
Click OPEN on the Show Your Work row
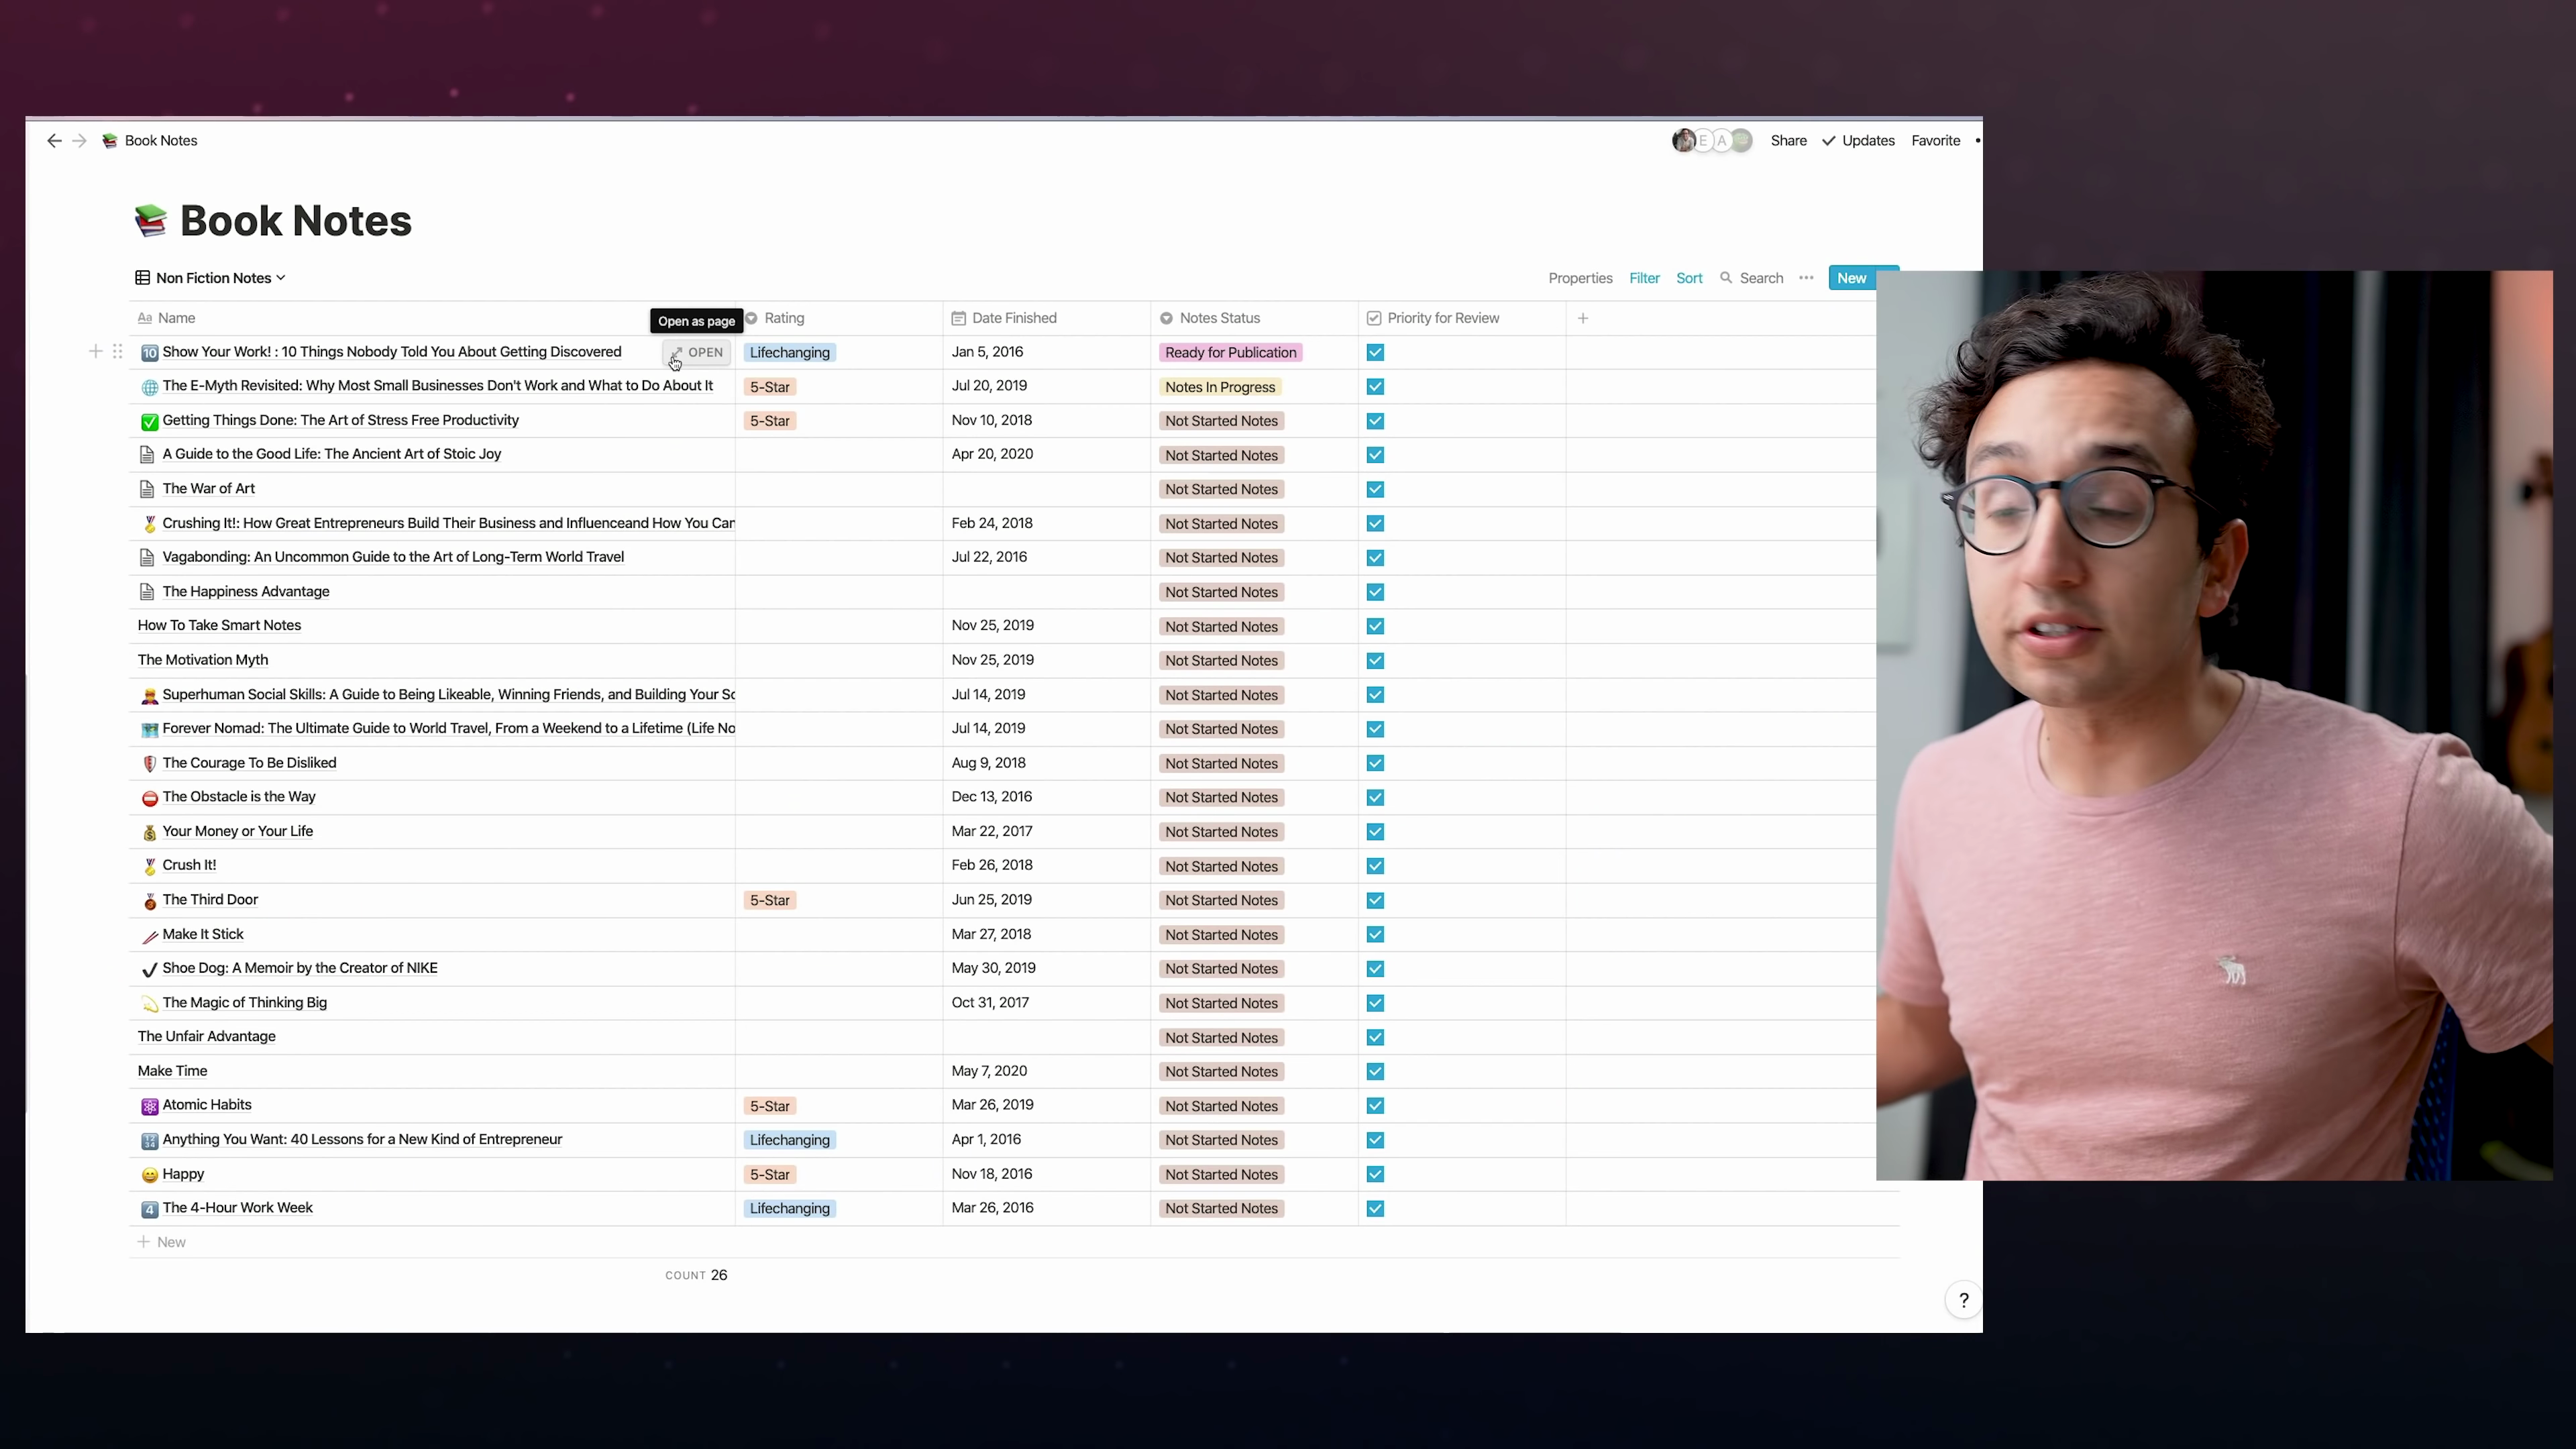[x=696, y=352]
